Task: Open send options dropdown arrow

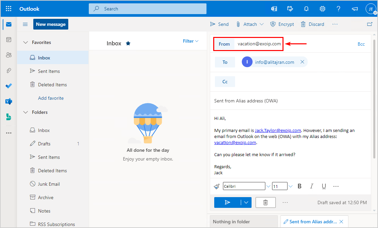Action: point(246,202)
